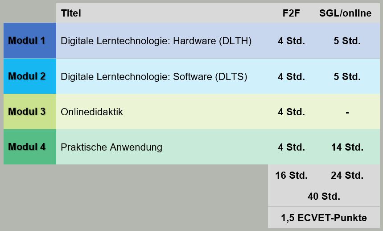Click 'Digitale Lerntechnologie: Software (DLTS)' title
Image resolution: width=383 pixels, height=231 pixels.
coord(154,76)
